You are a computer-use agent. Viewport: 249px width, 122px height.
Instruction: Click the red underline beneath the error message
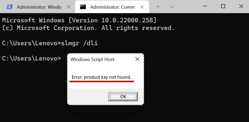tap(102, 82)
